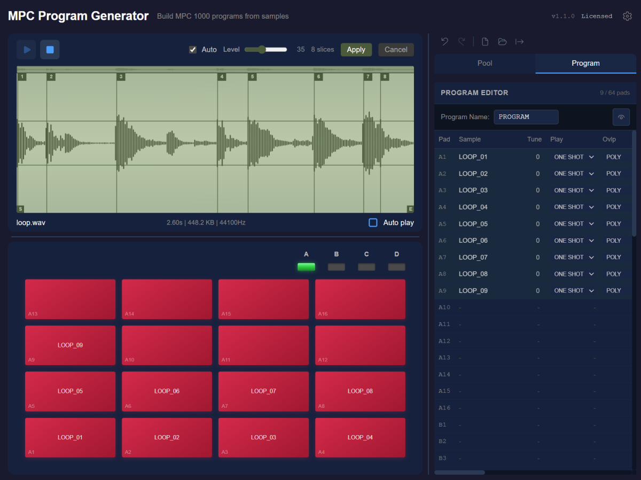Viewport: 641px width, 480px height.
Task: Open Play mode dropdown for LOOP_06
Action: 574,241
